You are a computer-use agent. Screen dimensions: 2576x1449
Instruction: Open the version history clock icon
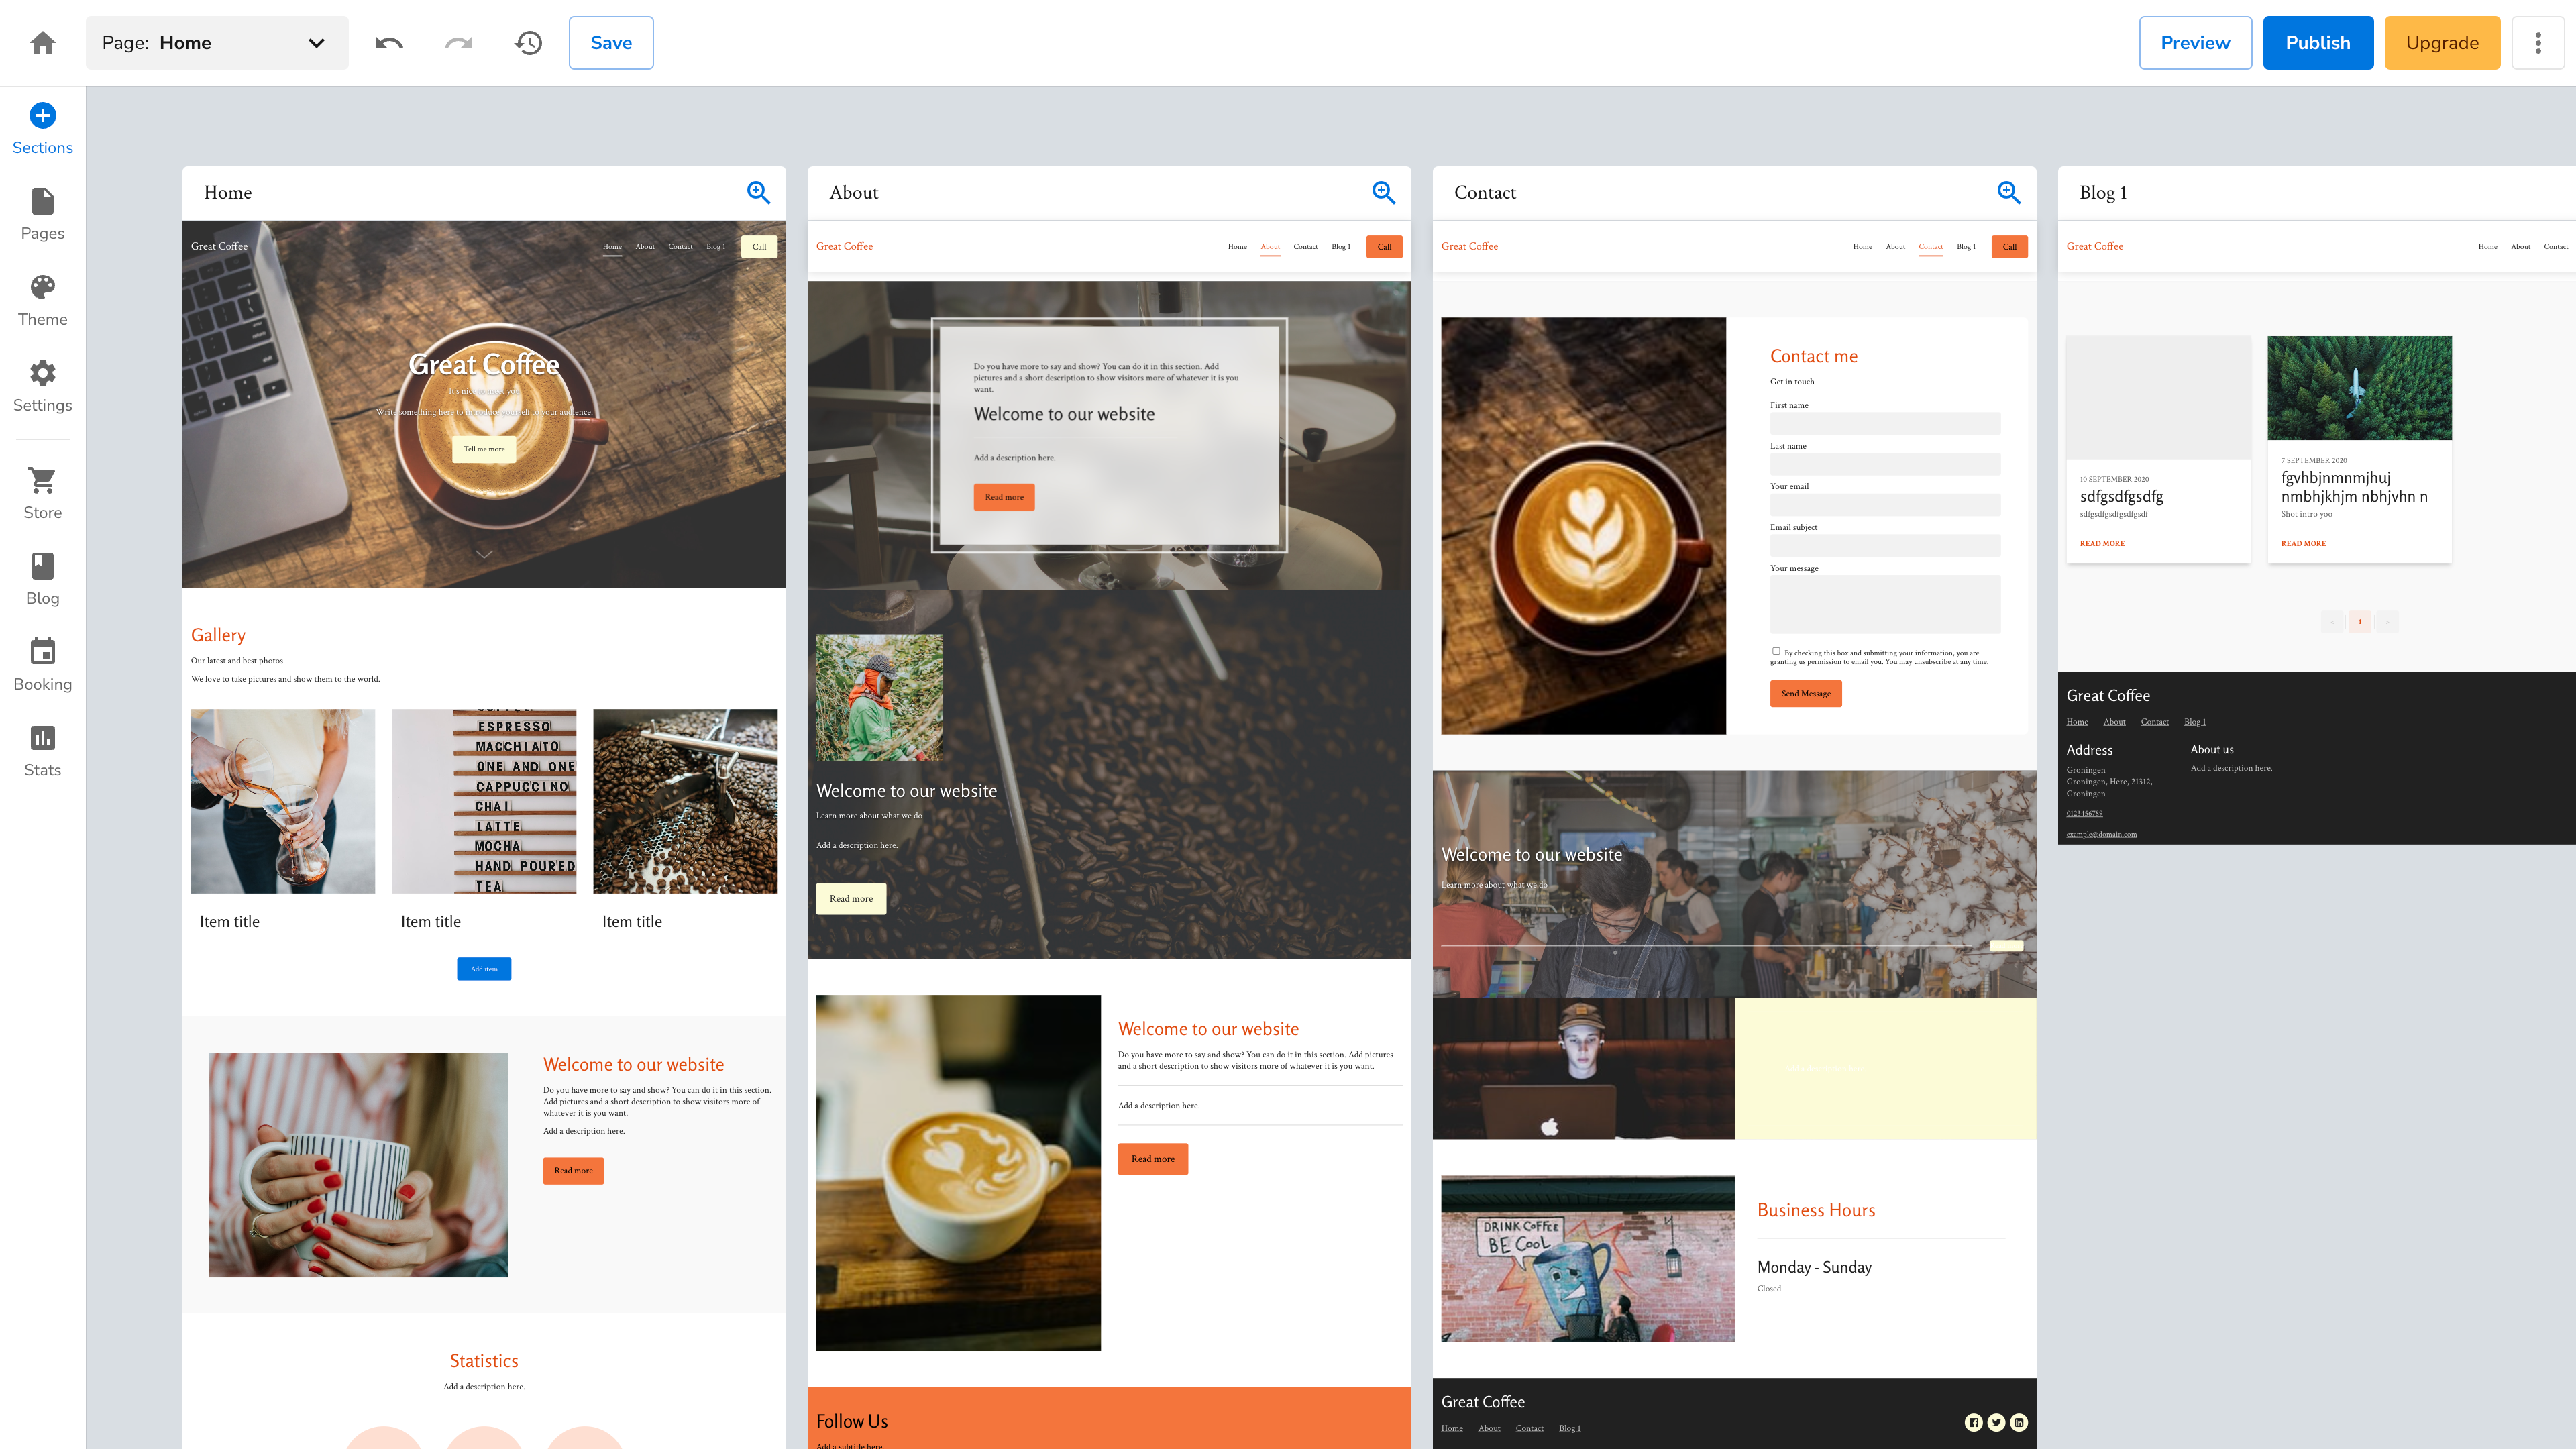point(529,42)
